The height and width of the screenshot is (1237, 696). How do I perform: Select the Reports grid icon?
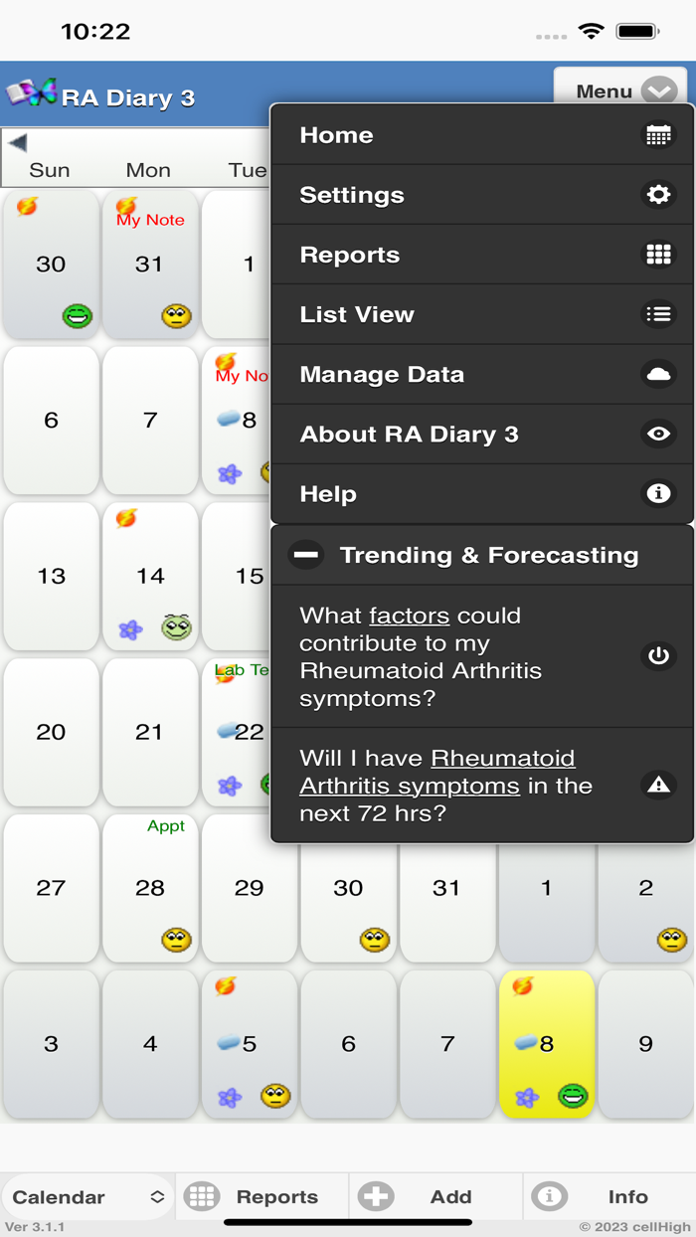click(658, 254)
